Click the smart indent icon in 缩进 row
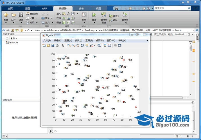 click(x=64, y=23)
